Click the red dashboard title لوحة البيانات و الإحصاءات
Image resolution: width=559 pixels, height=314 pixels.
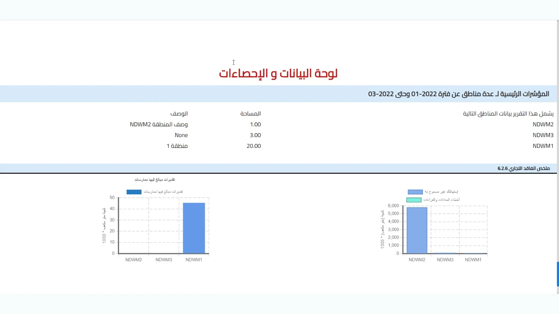(278, 73)
